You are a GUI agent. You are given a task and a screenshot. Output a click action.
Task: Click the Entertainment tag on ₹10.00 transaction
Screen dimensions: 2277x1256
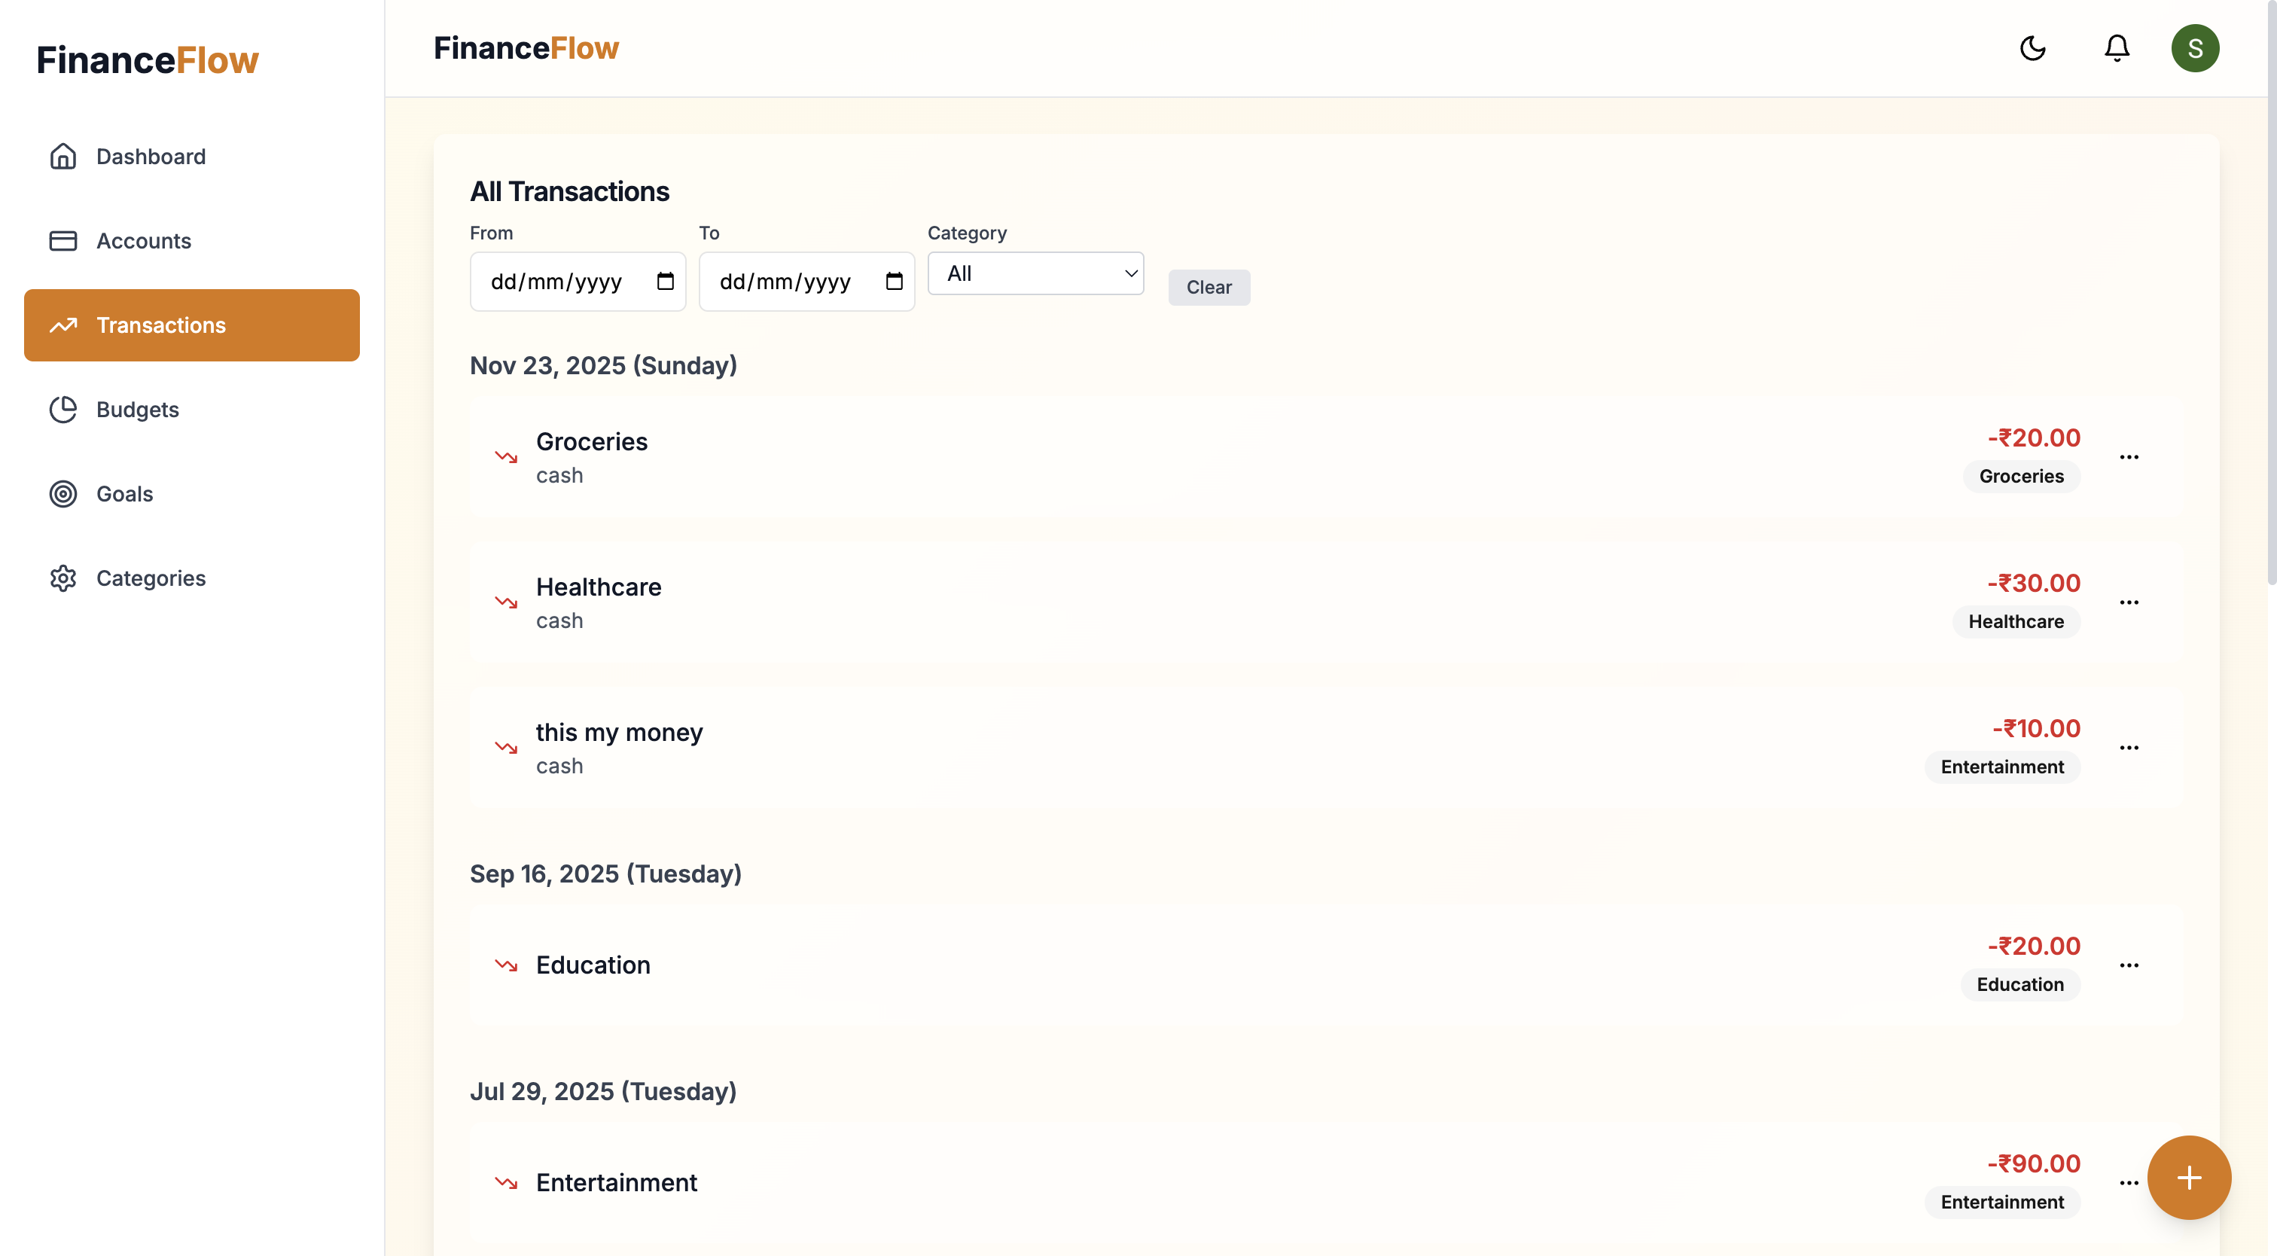click(x=2001, y=767)
